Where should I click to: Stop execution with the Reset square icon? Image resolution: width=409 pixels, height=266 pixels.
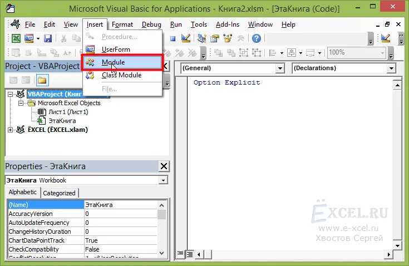point(173,38)
